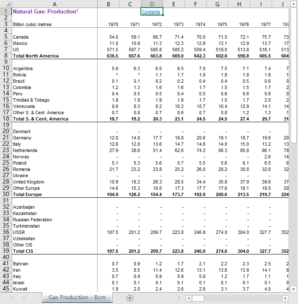Select Total CIS 1976 value 304.0

pyautogui.click(x=243, y=251)
